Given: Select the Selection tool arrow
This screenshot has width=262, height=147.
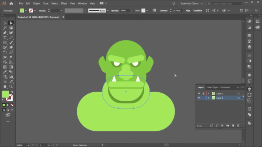Looking at the screenshot, I should 5,23.
